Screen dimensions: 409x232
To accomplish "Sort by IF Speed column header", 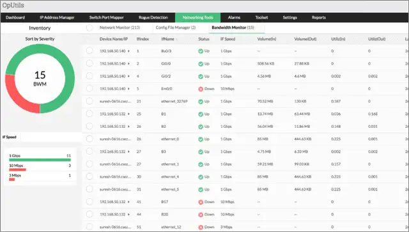I will [x=228, y=39].
